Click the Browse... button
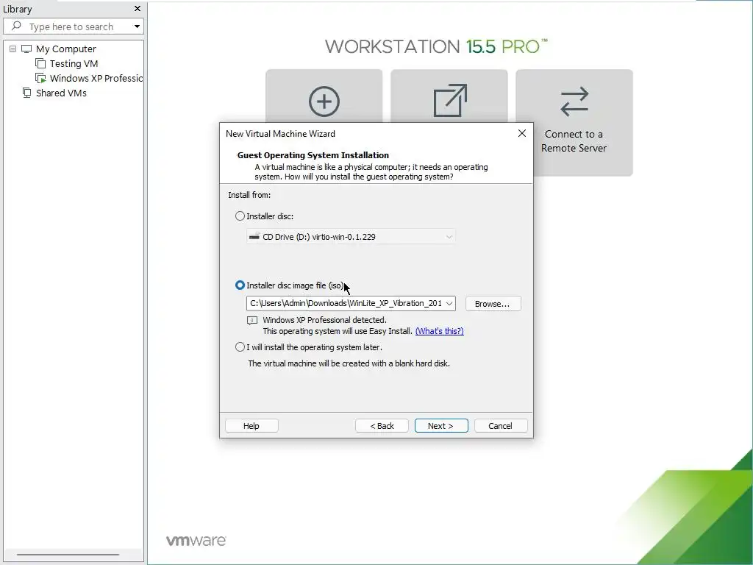 point(493,304)
